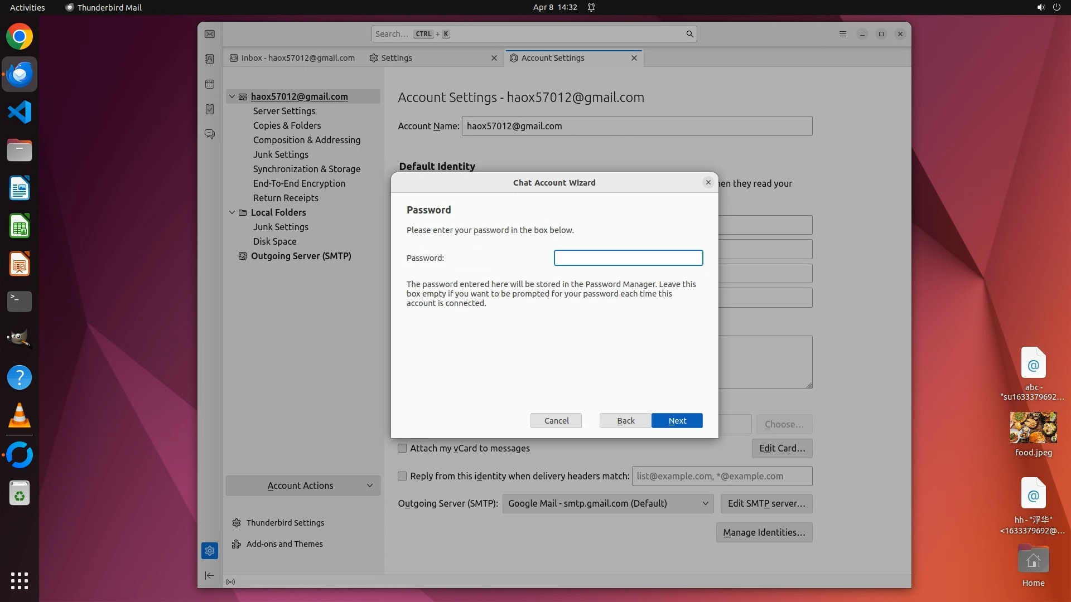Viewport: 1071px width, 602px height.
Task: Open the Calendar space icon
Action: [210, 84]
